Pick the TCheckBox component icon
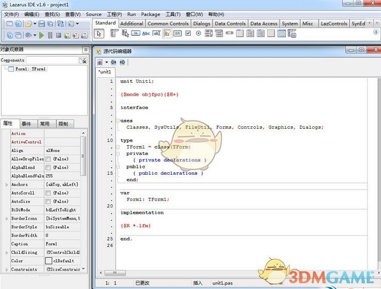The image size is (381, 289). (x=188, y=33)
